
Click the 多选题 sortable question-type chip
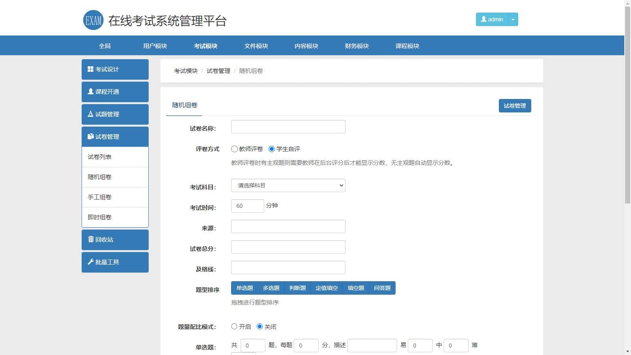(271, 288)
